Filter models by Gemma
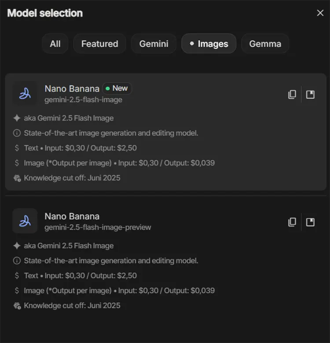Screen dimensions: 330x343 (265, 44)
